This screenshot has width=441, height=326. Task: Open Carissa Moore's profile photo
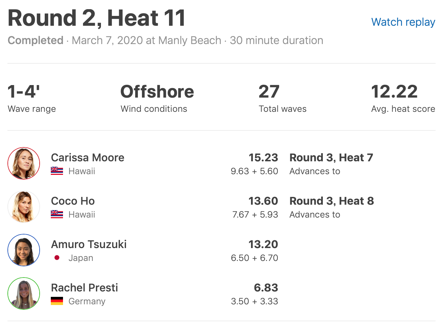[x=24, y=163]
